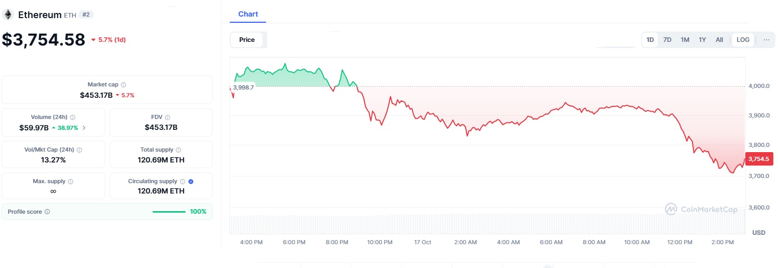This screenshot has width=778, height=268.
Task: Click the Total supply info icon
Action: coord(178,150)
